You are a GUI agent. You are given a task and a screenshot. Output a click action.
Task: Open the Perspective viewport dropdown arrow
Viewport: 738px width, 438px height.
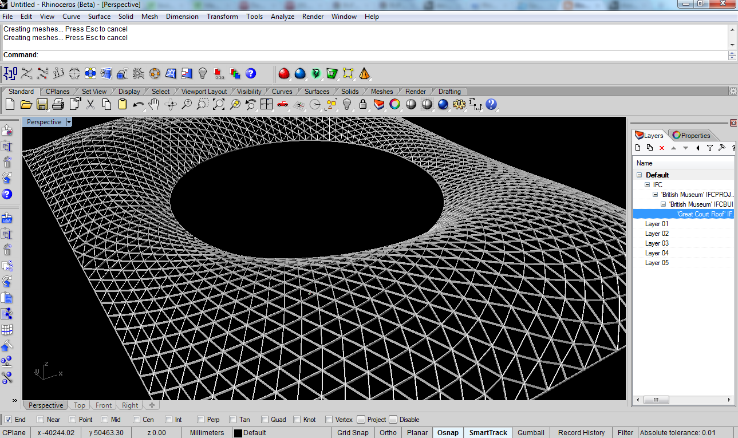(x=69, y=122)
